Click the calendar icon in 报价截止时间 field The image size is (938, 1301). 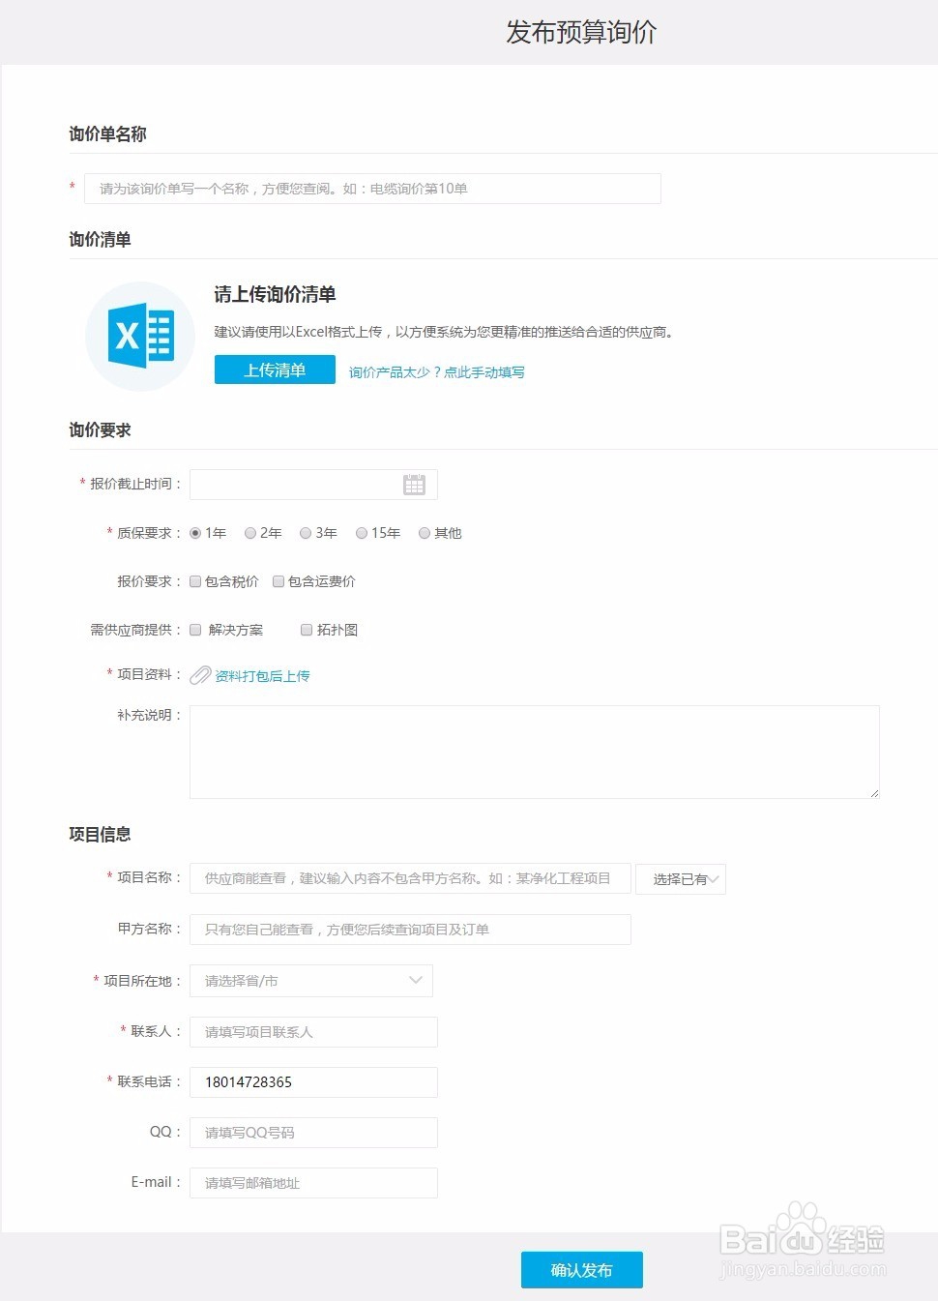click(x=414, y=485)
